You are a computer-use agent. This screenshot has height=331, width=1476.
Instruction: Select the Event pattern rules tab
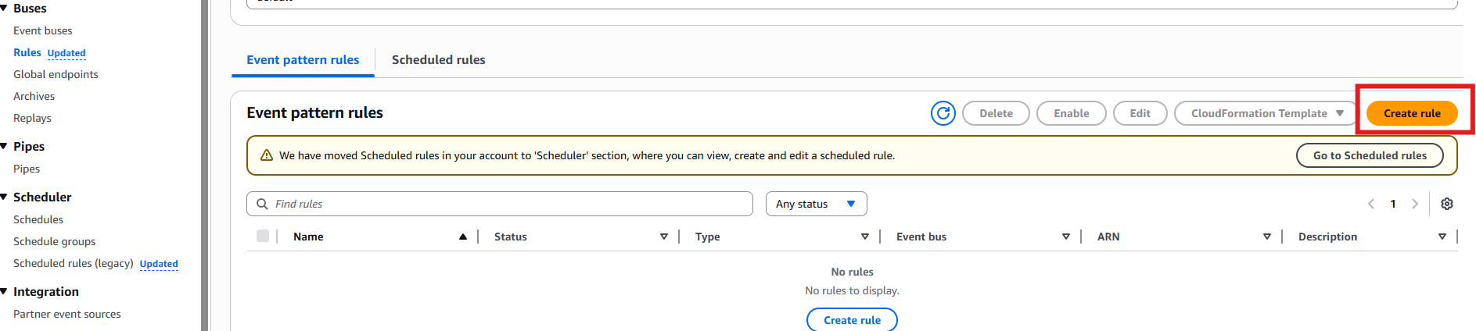[x=303, y=60]
